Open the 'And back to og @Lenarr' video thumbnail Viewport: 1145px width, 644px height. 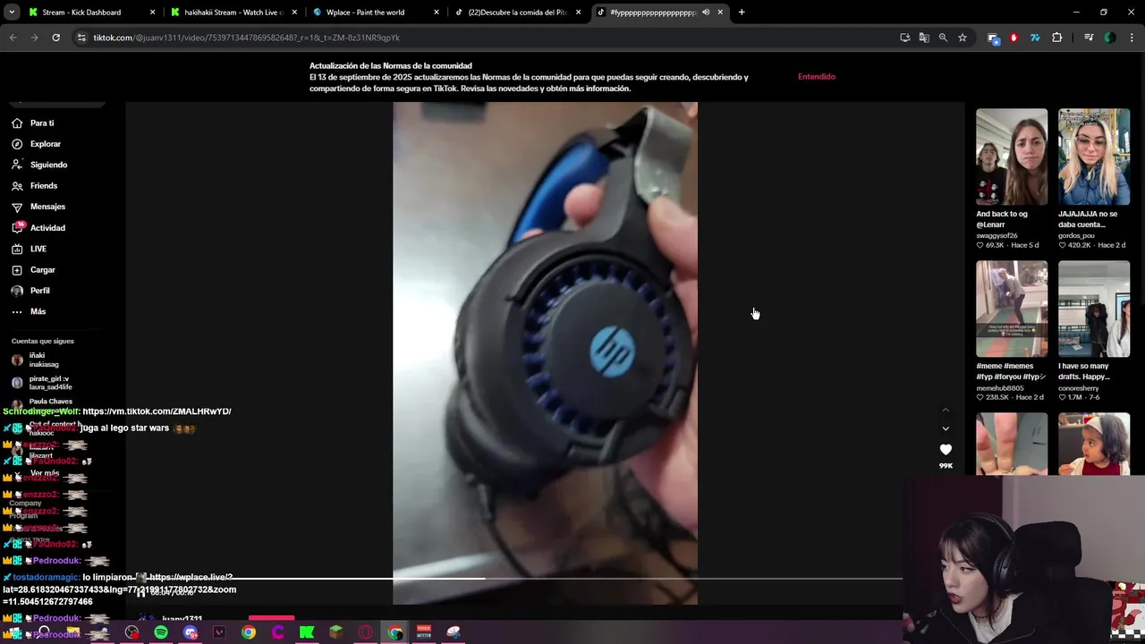1012,157
